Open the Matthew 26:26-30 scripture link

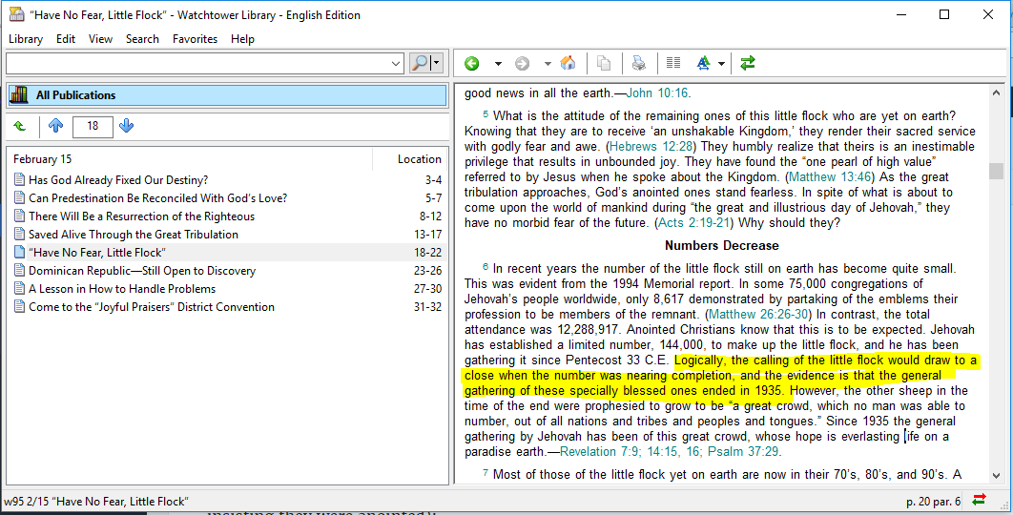[759, 314]
